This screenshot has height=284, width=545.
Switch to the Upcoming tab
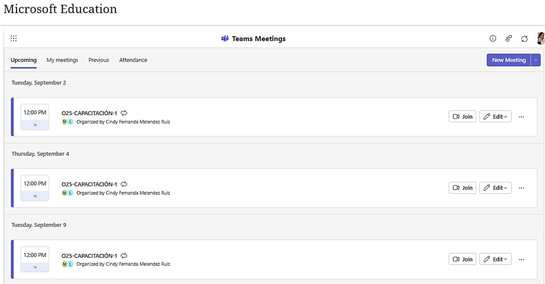(x=24, y=60)
